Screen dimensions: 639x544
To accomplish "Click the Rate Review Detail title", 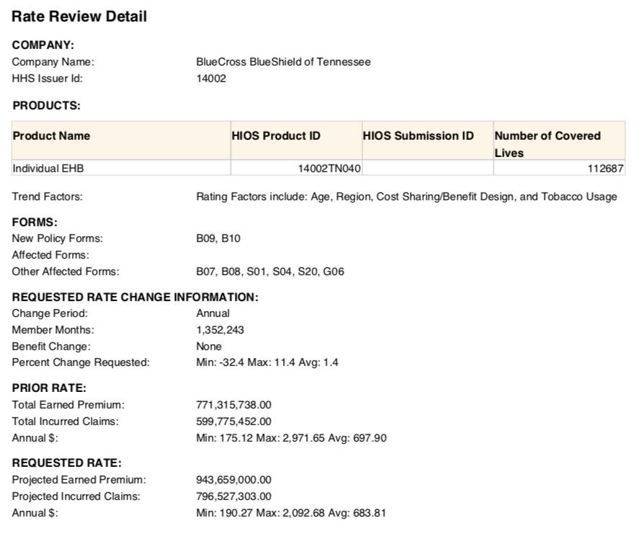I will click(79, 17).
